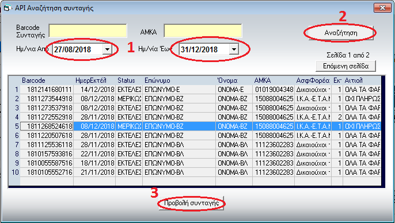Click row header number 10

(14, 172)
